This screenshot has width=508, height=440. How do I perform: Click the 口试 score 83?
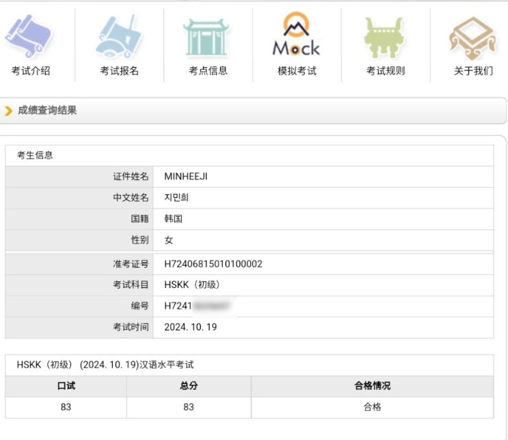pos(66,407)
